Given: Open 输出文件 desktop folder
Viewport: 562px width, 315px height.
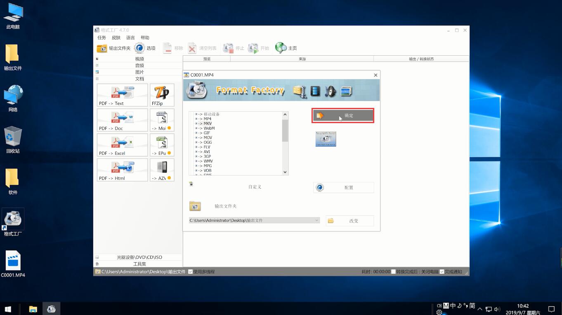Looking at the screenshot, I should [x=13, y=58].
